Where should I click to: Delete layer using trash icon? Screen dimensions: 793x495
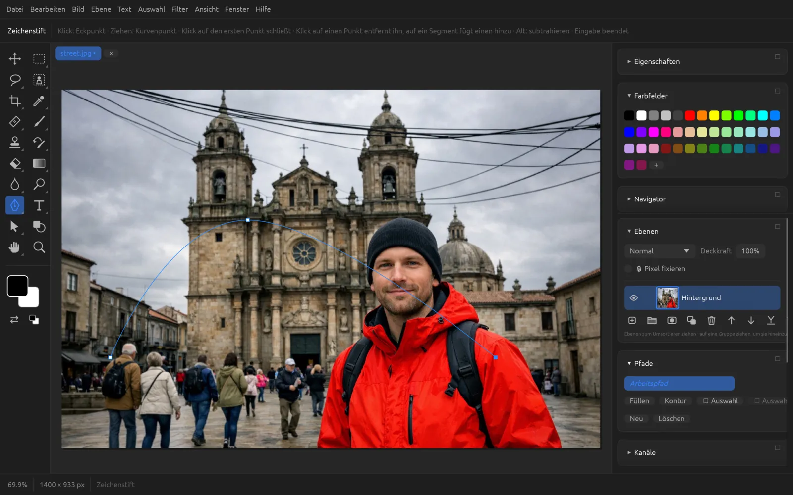[x=711, y=321]
